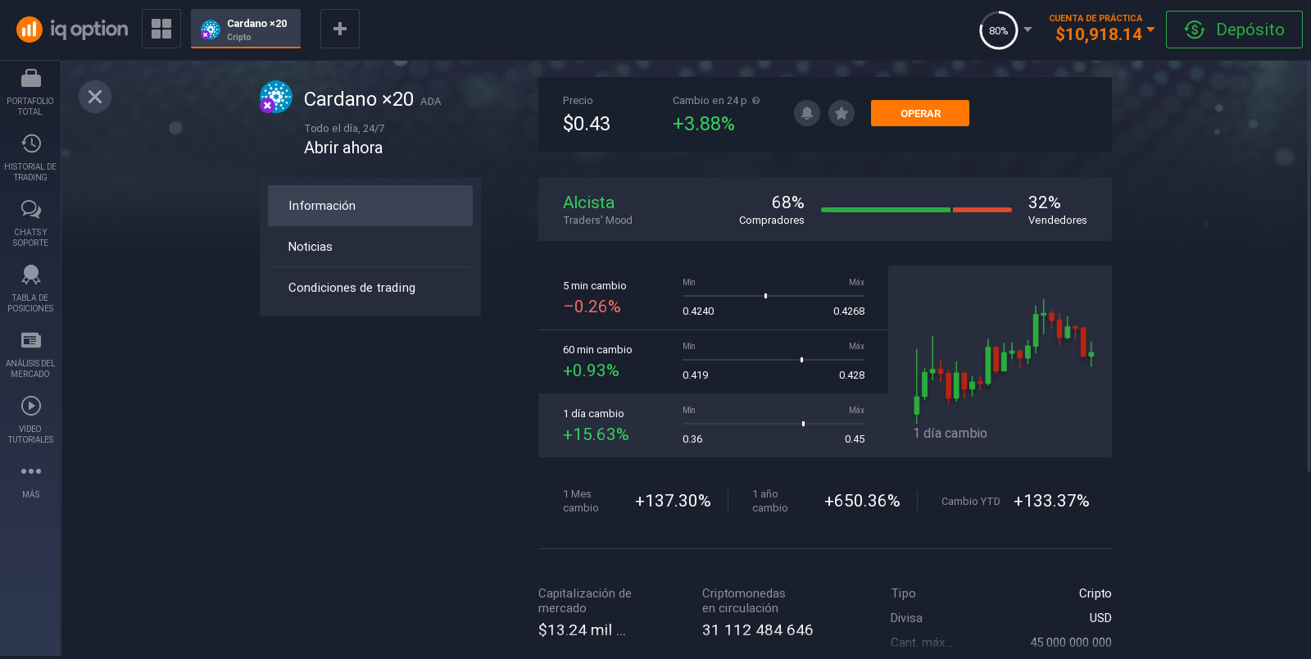The image size is (1311, 659).
Task: Click the Alcista mood label
Action: pyautogui.click(x=589, y=202)
